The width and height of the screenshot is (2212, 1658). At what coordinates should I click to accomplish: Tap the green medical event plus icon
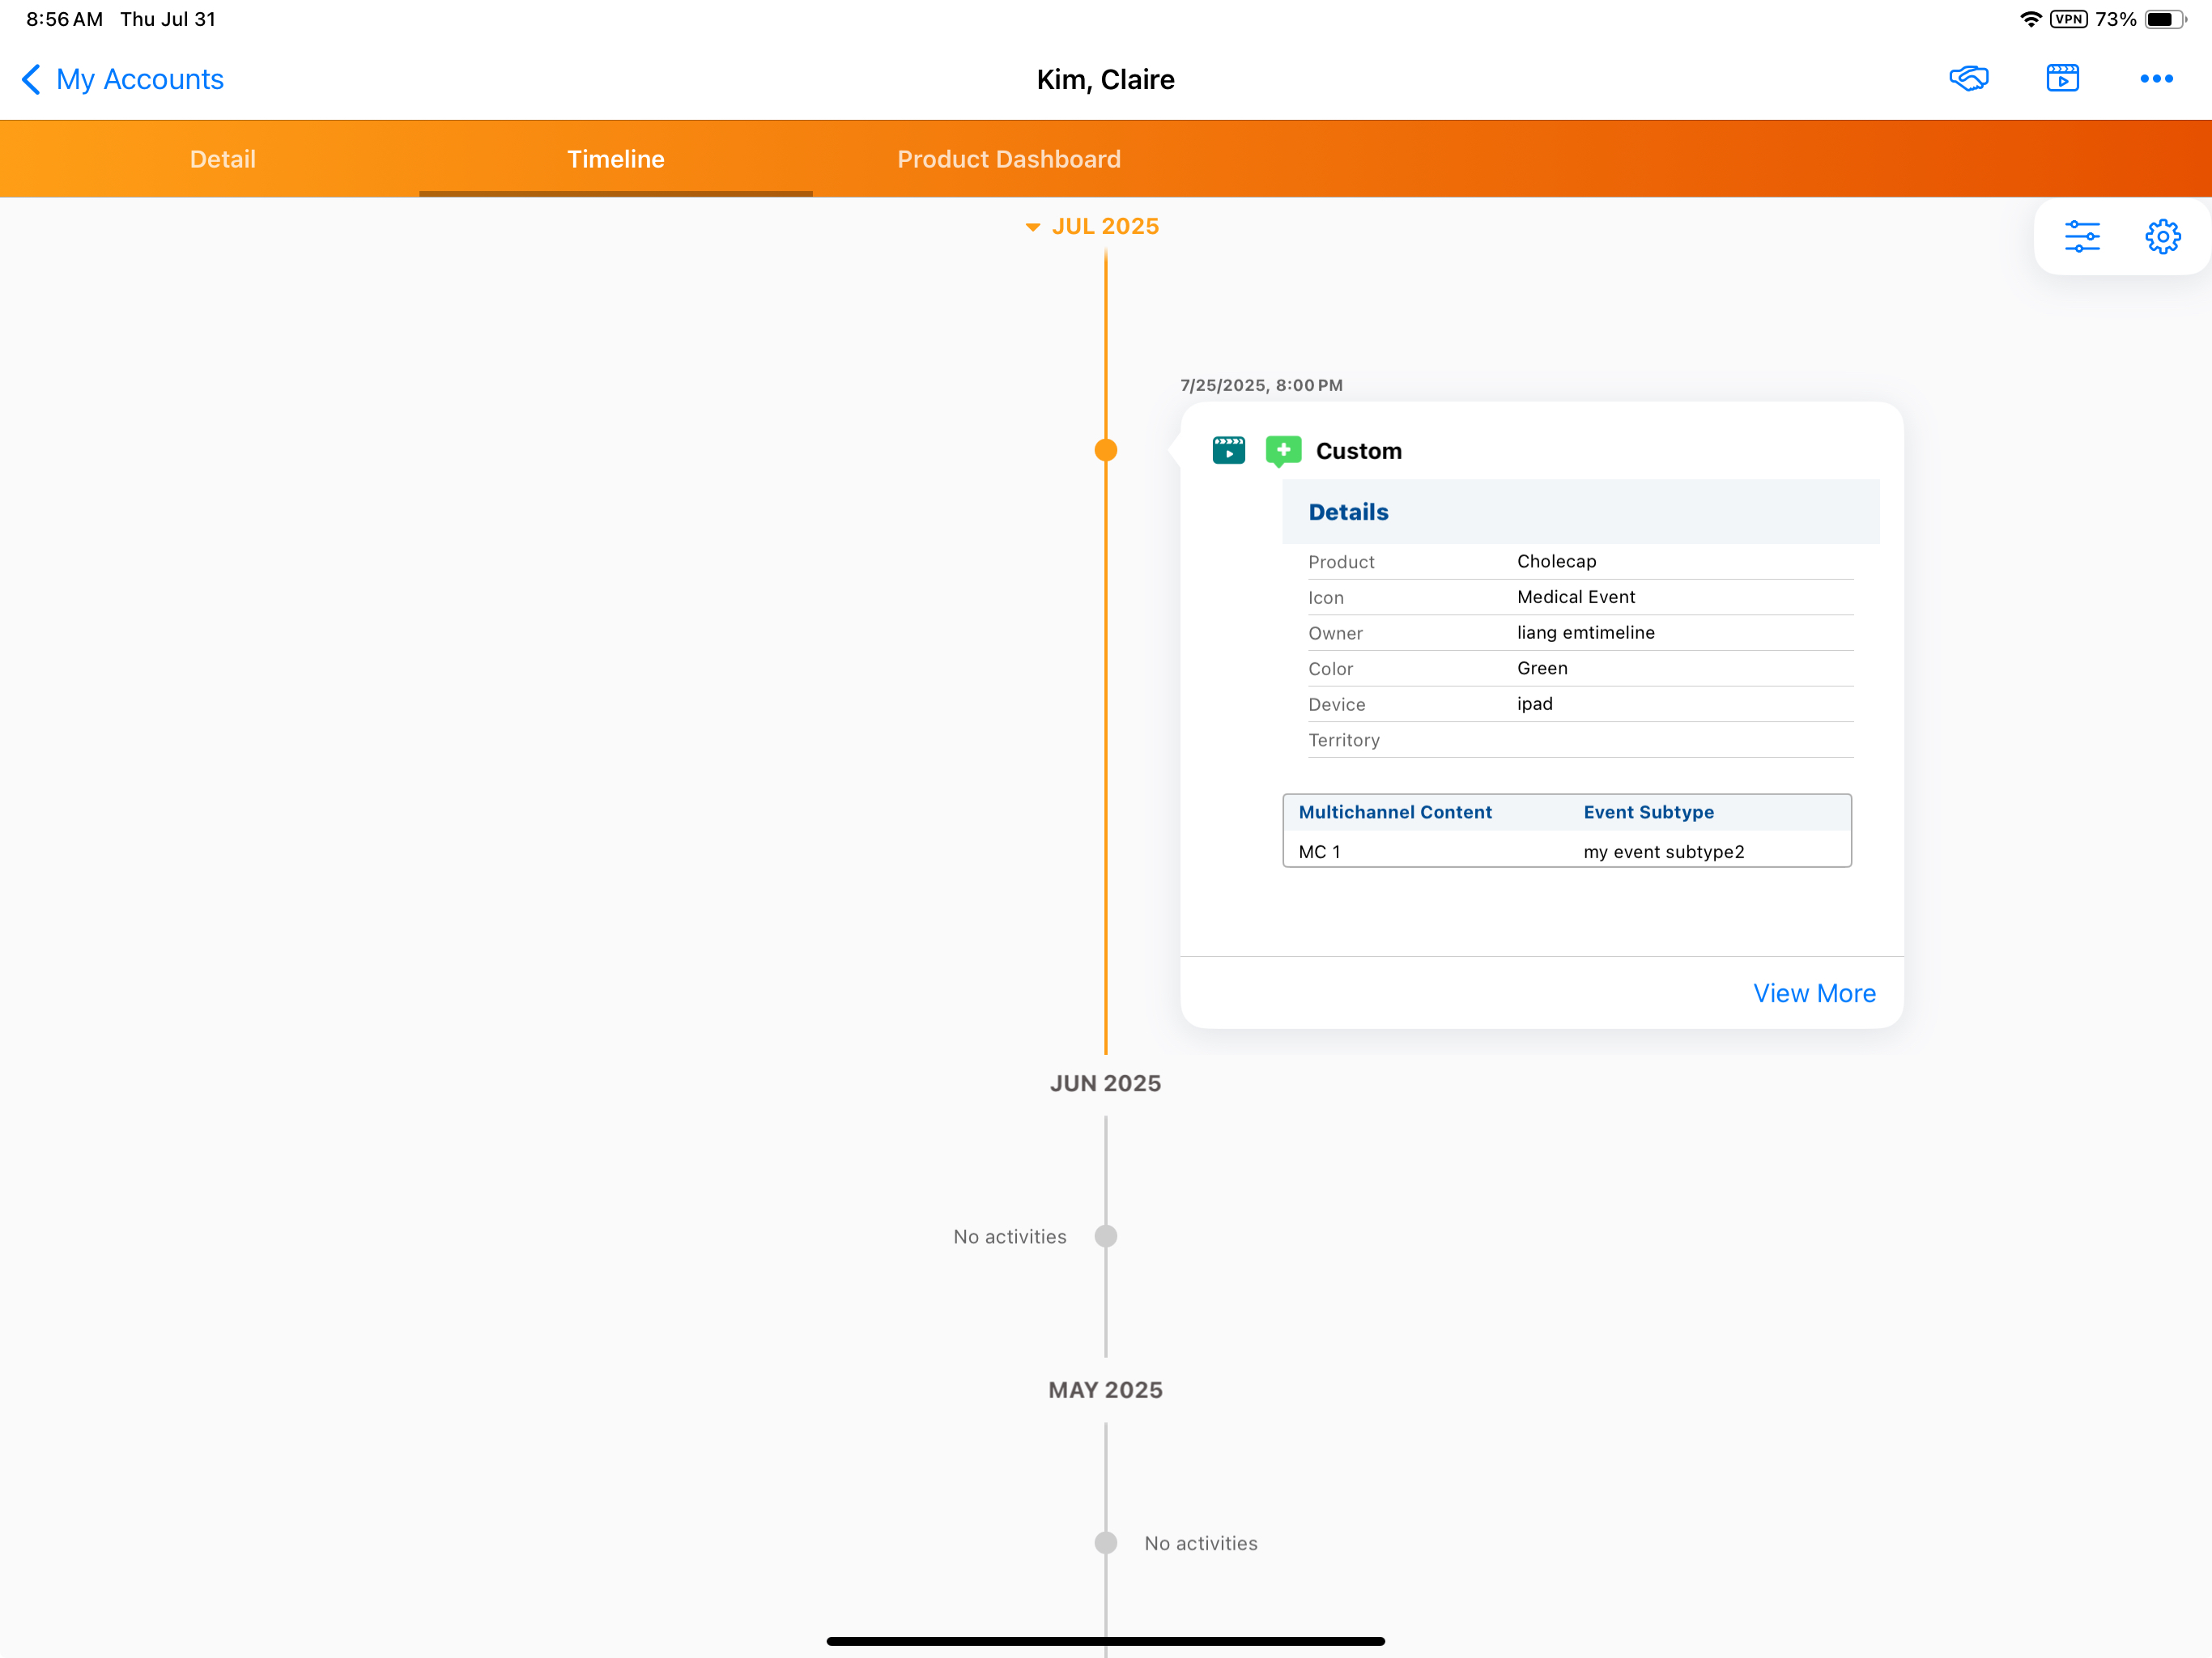[1283, 450]
